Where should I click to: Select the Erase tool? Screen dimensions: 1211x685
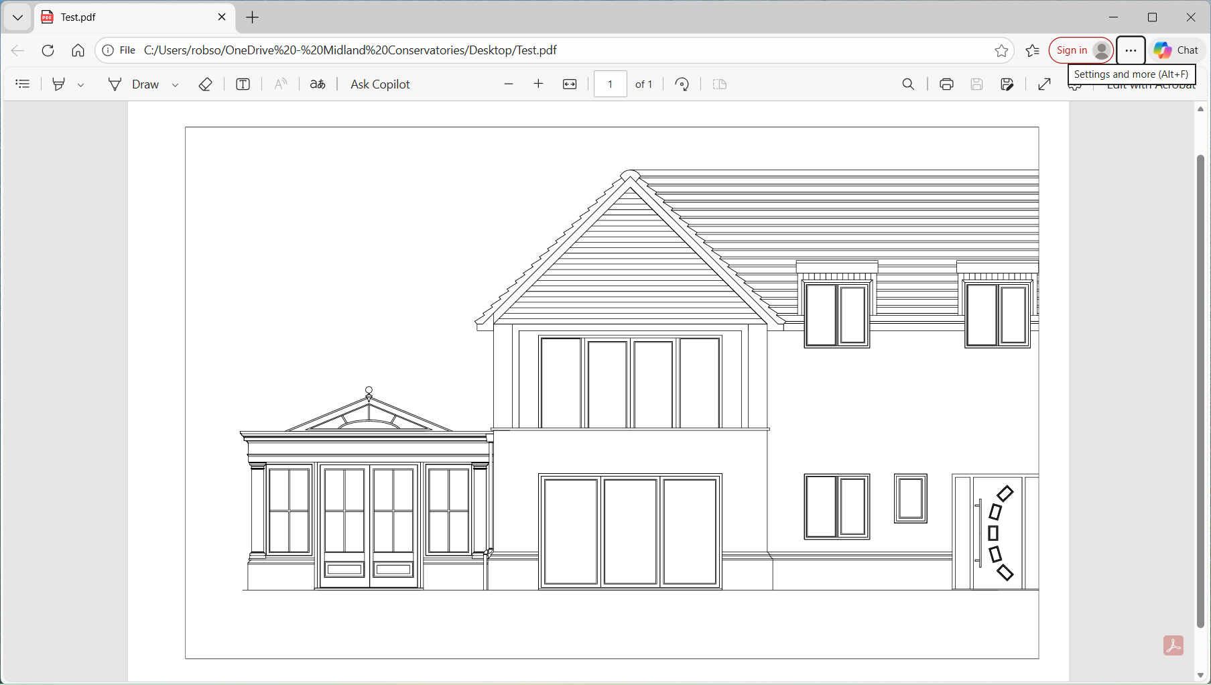coord(206,84)
